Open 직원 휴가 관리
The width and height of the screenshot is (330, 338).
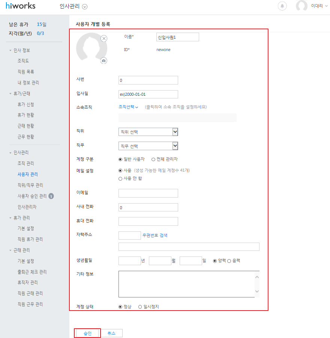pyautogui.click(x=30, y=239)
